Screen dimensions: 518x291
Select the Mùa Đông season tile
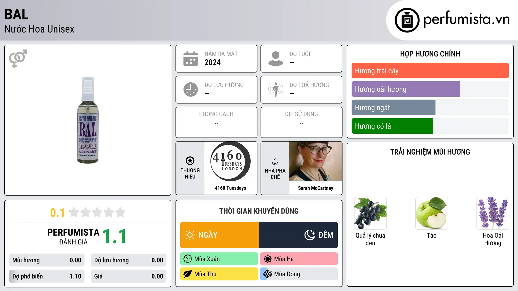pyautogui.click(x=299, y=274)
